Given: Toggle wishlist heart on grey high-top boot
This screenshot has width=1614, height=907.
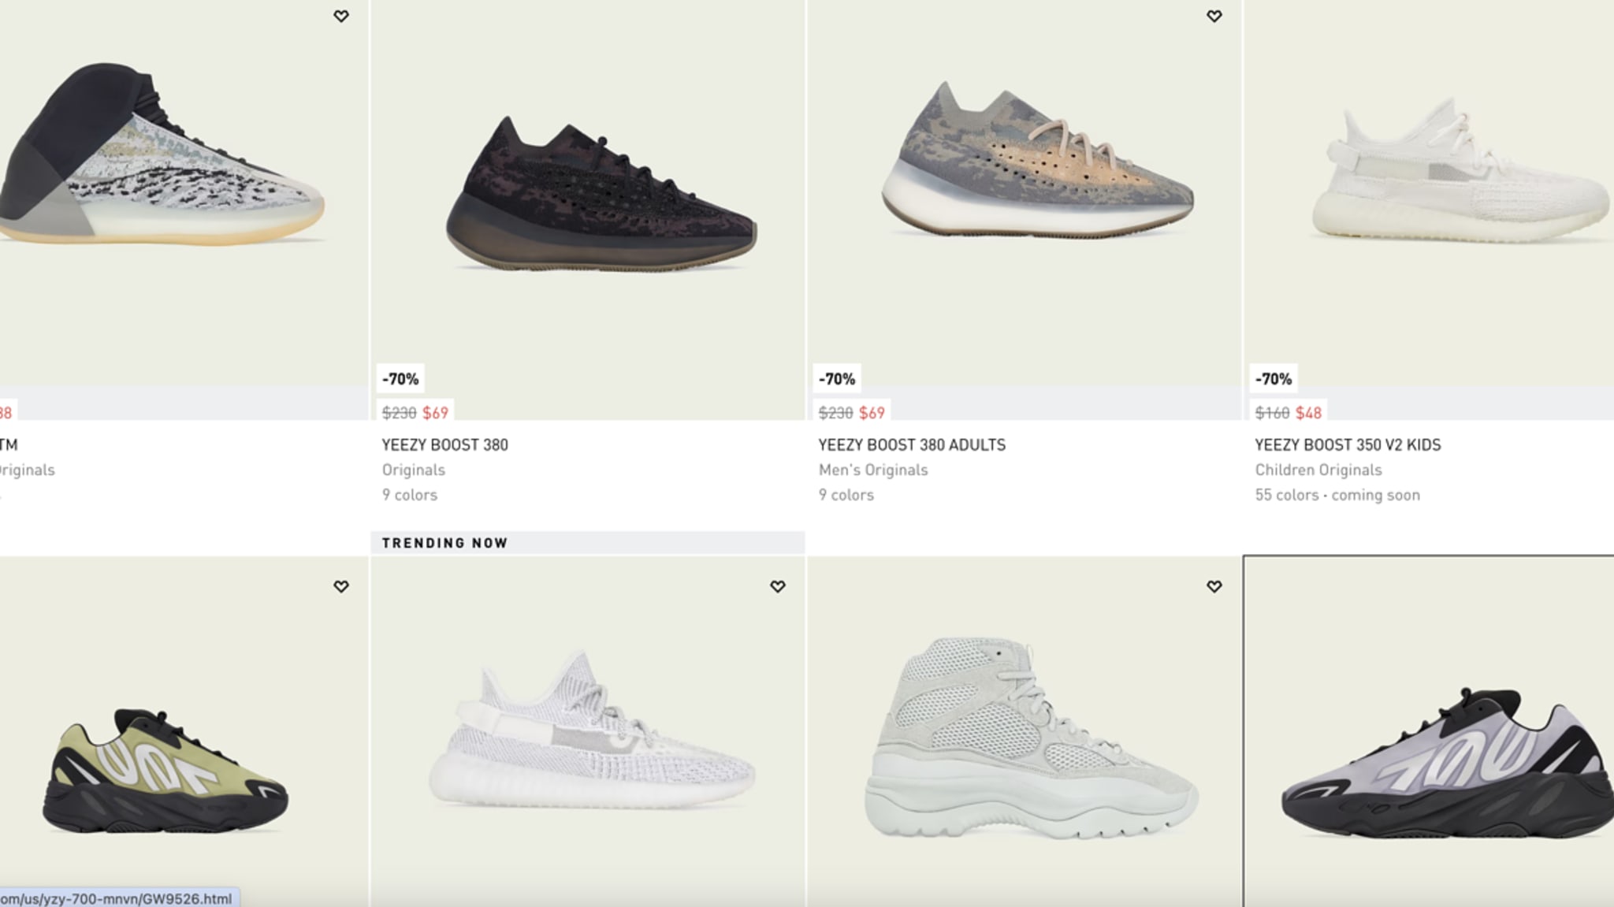Looking at the screenshot, I should pos(1214,586).
